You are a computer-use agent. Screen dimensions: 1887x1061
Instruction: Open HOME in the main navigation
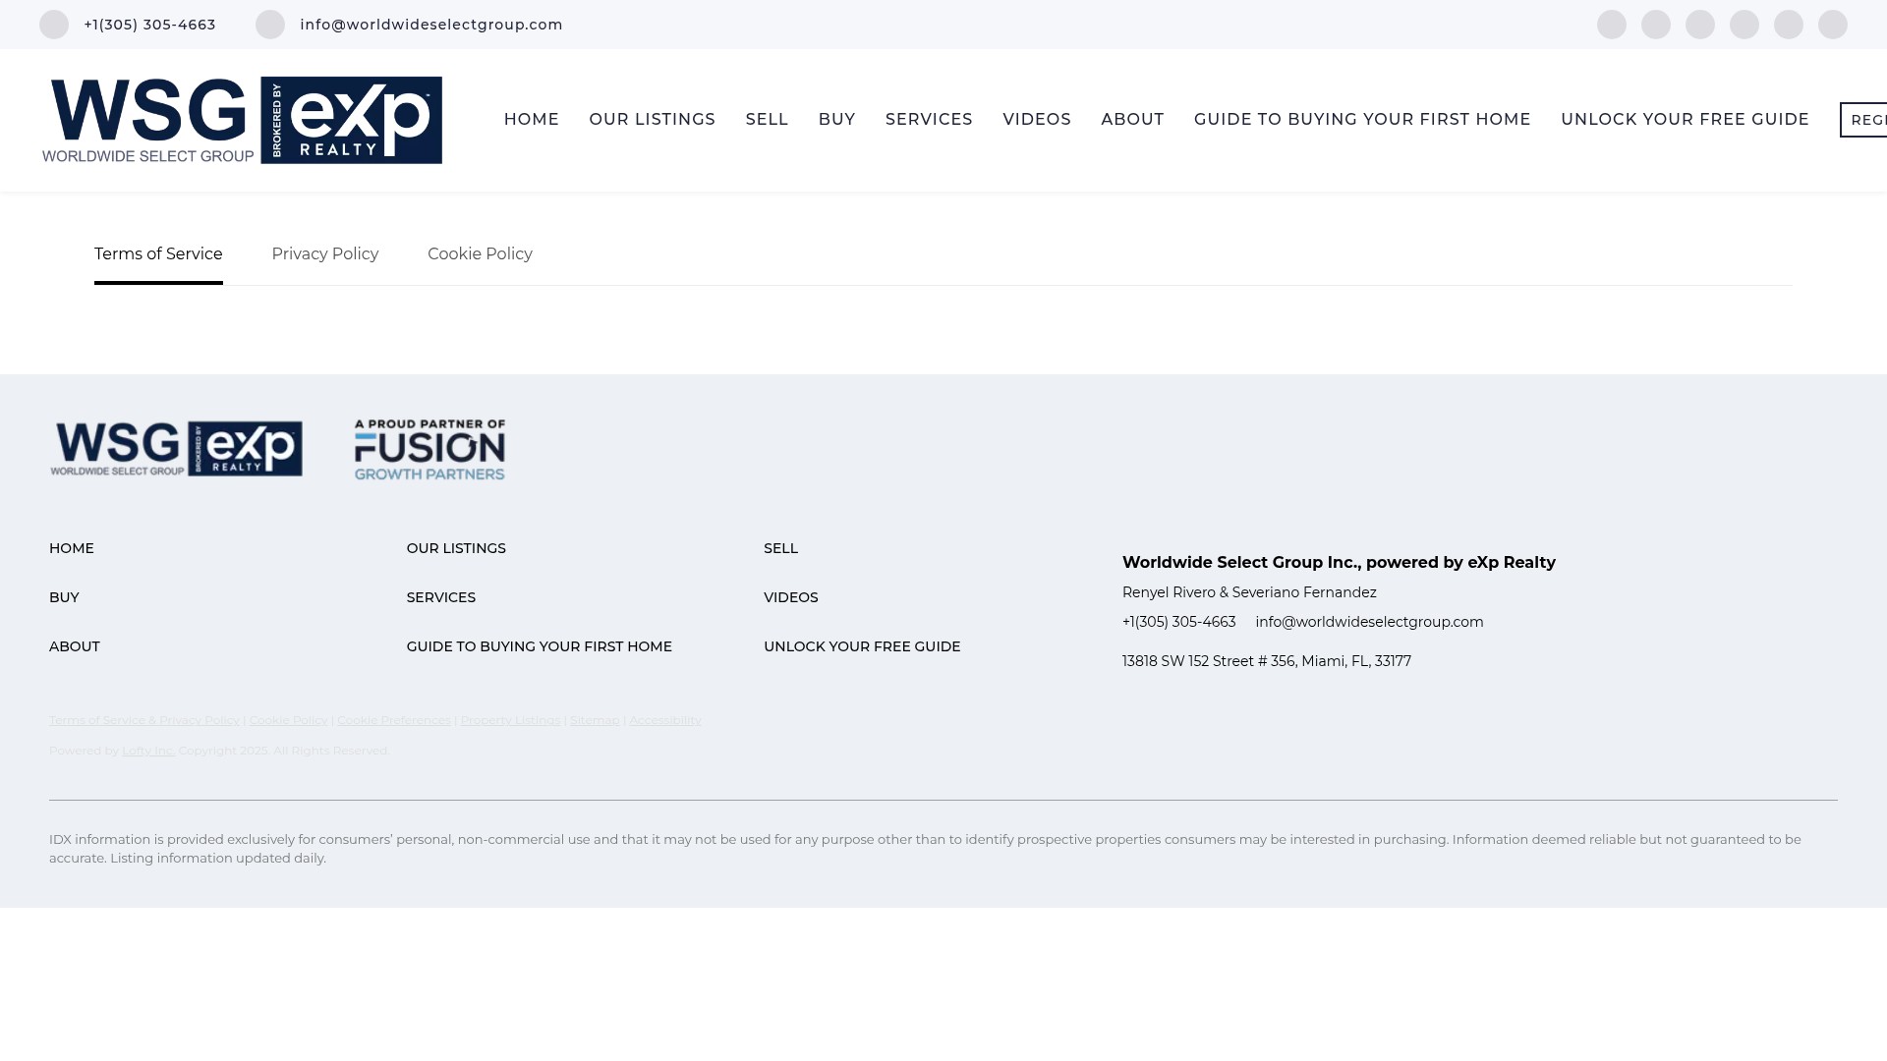(x=532, y=120)
